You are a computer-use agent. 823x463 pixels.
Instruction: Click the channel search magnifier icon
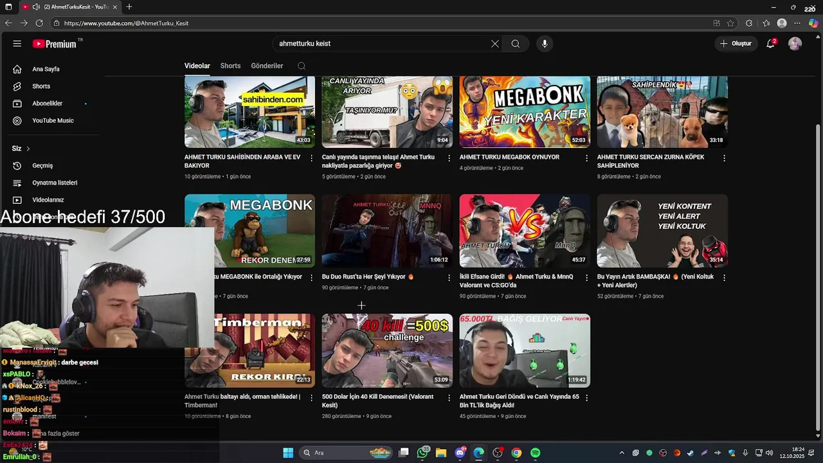pos(302,66)
